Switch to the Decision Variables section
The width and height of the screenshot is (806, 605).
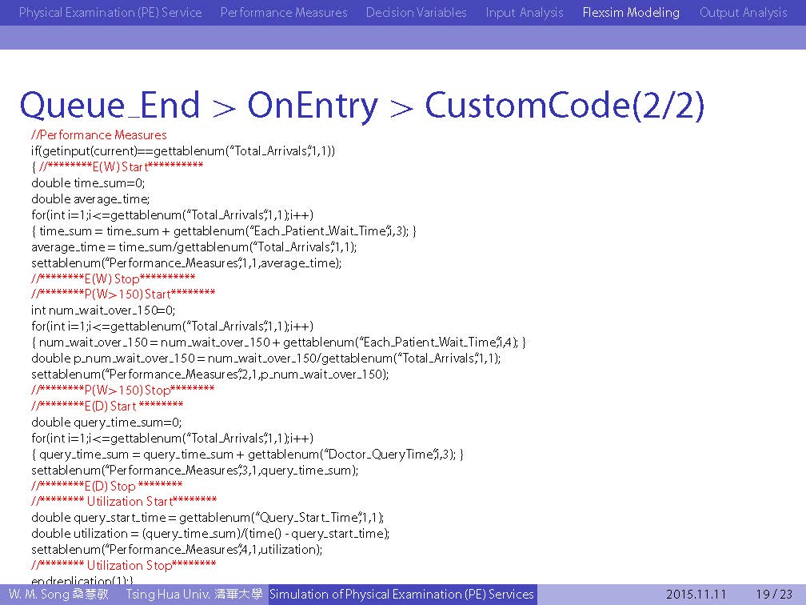[x=416, y=13]
